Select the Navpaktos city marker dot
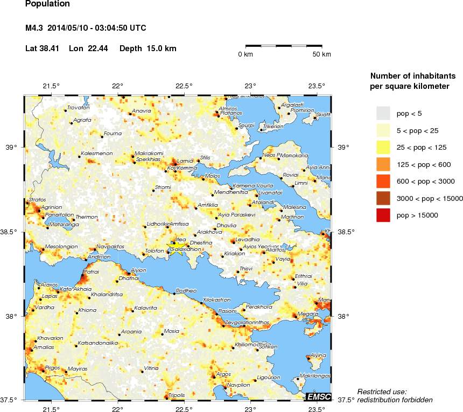The image size is (463, 412). click(x=95, y=250)
